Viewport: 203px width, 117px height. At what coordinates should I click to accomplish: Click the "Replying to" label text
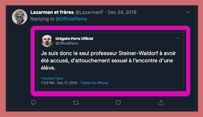[42, 19]
